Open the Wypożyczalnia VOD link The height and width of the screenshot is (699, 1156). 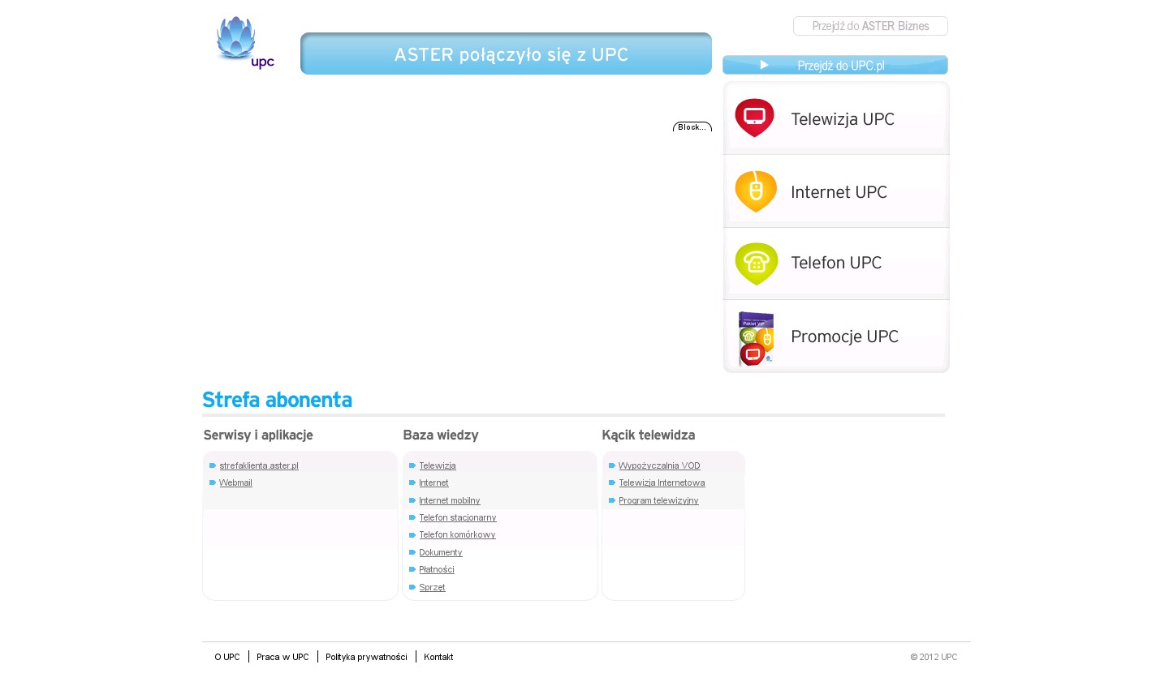659,465
